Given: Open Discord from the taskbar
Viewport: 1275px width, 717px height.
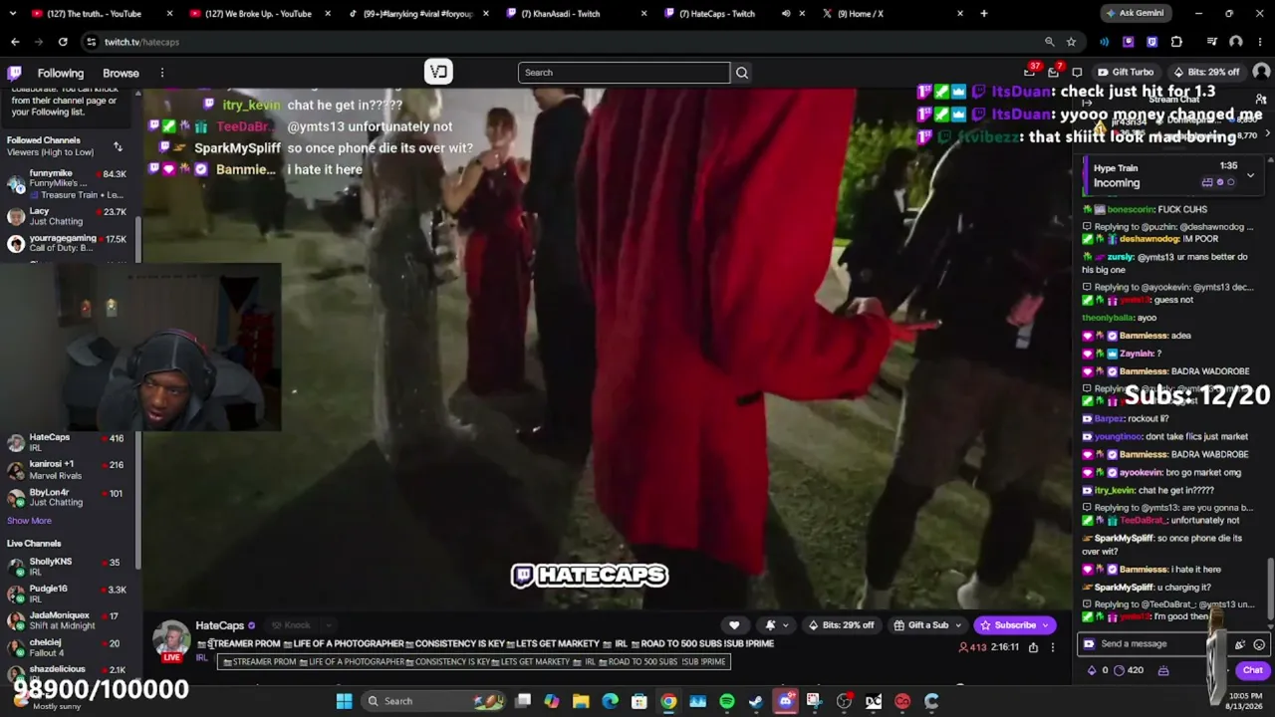Looking at the screenshot, I should 785,701.
